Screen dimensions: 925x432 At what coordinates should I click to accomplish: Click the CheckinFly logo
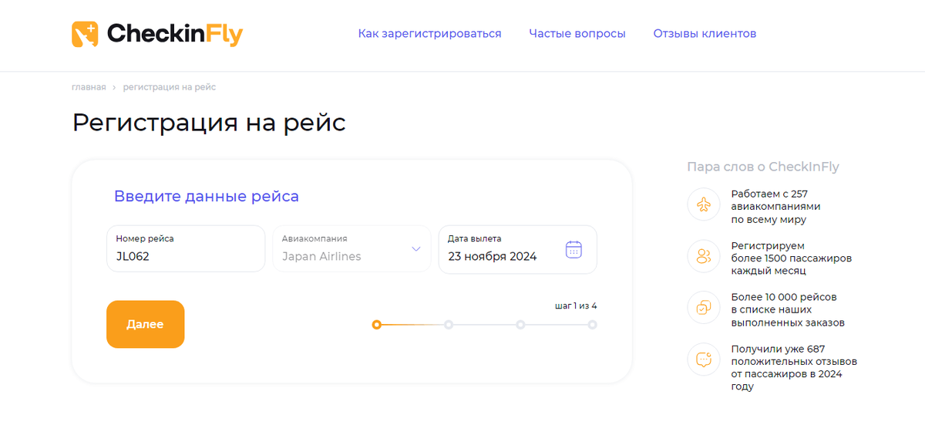pos(157,34)
